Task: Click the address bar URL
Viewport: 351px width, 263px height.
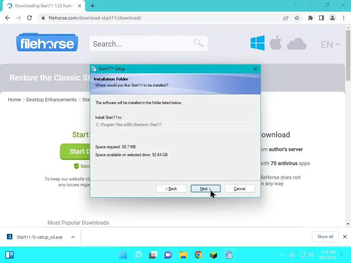Action: 95,18
